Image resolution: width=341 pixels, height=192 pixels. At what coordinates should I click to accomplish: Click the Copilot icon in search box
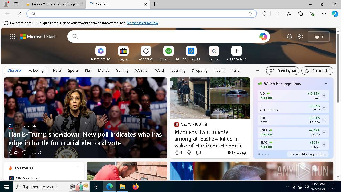[263, 37]
